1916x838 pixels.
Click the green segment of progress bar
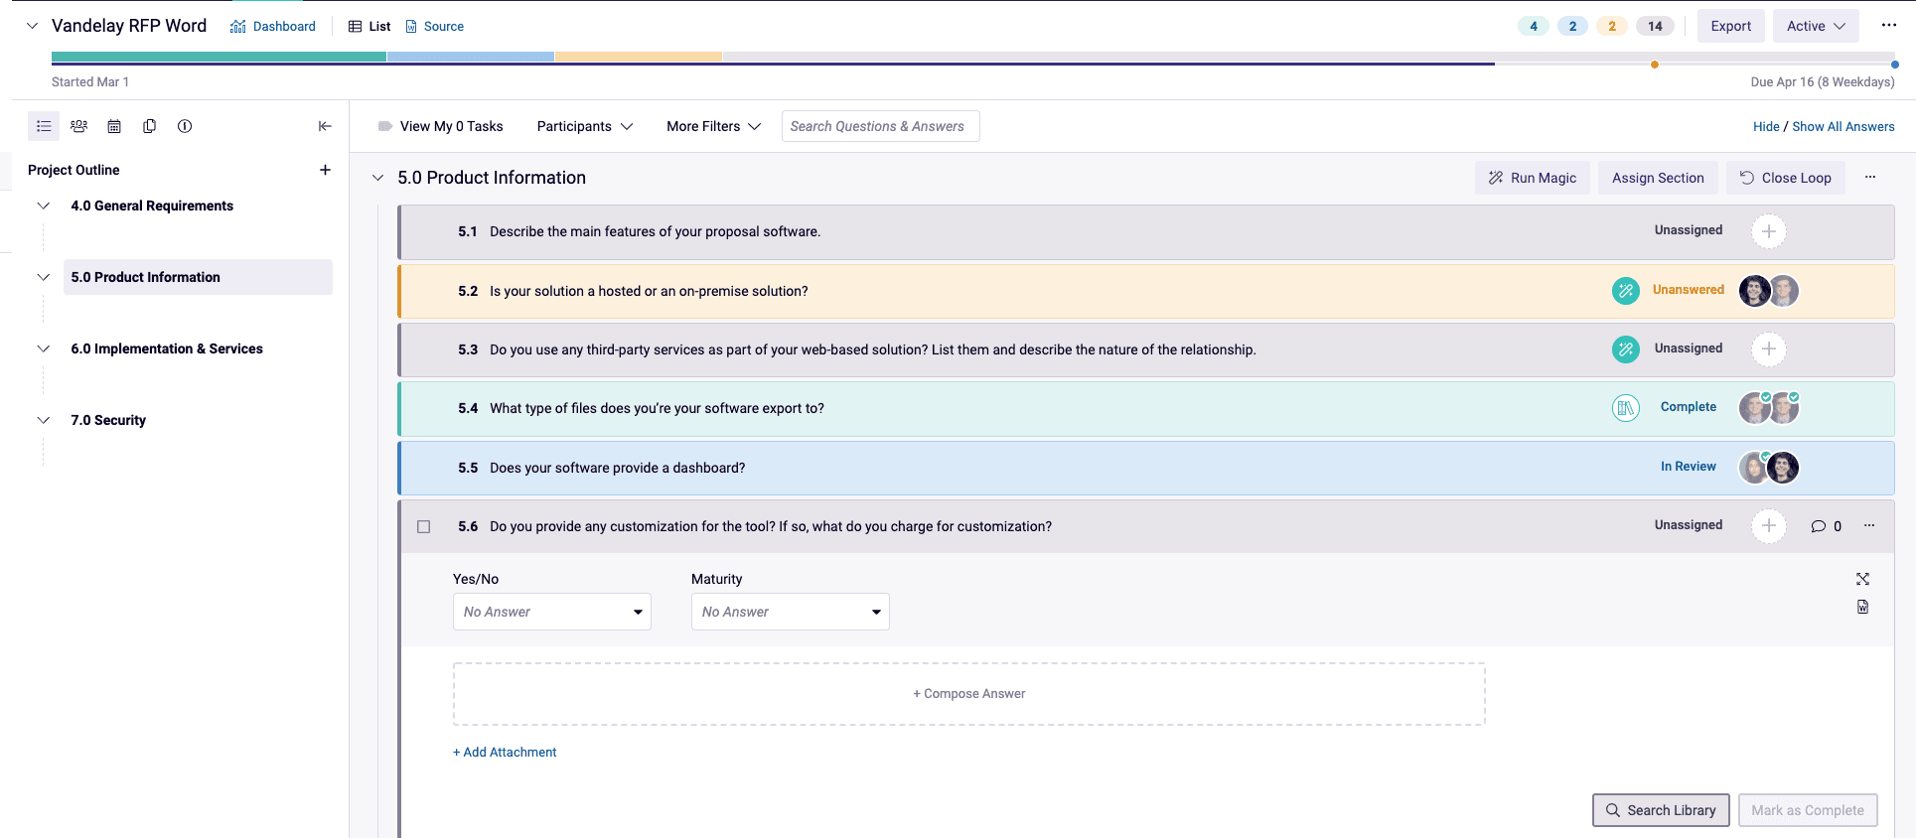[219, 57]
